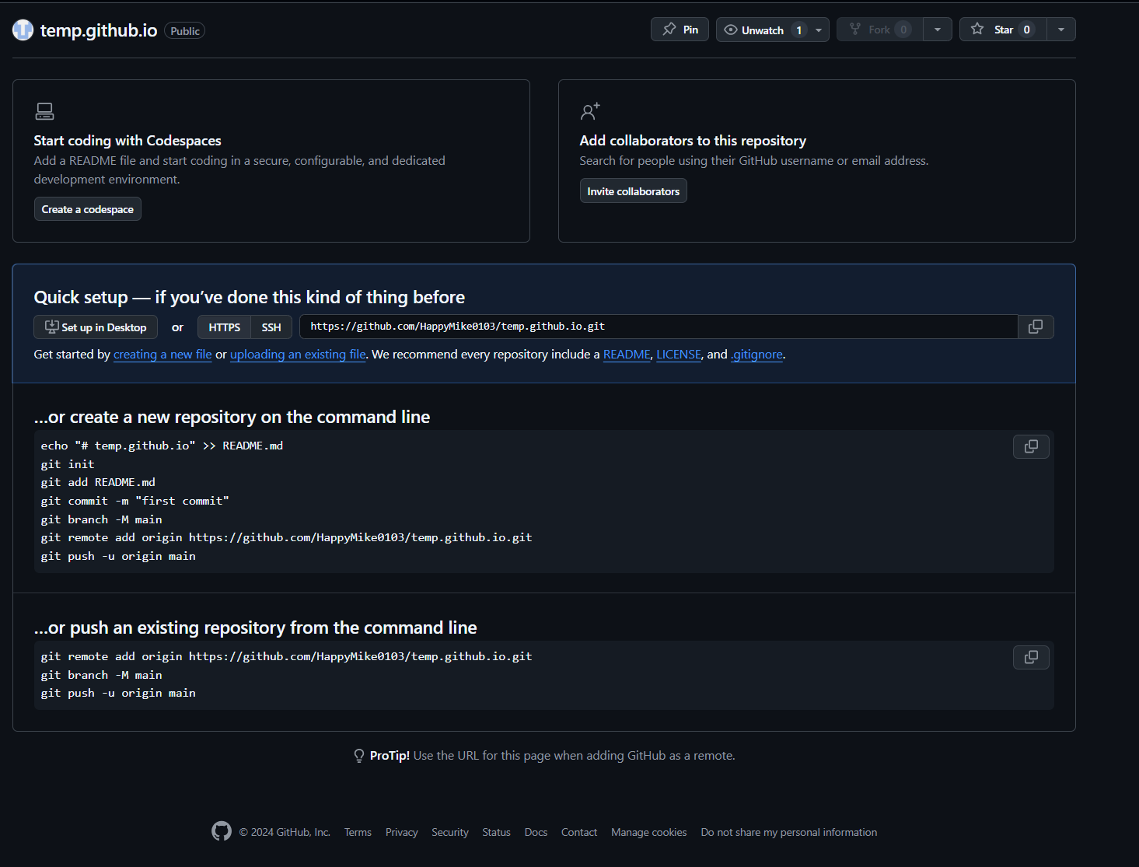The image size is (1139, 867).
Task: Open the Contact footer link
Action: pos(579,832)
